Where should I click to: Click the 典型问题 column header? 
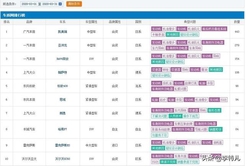[190, 22]
